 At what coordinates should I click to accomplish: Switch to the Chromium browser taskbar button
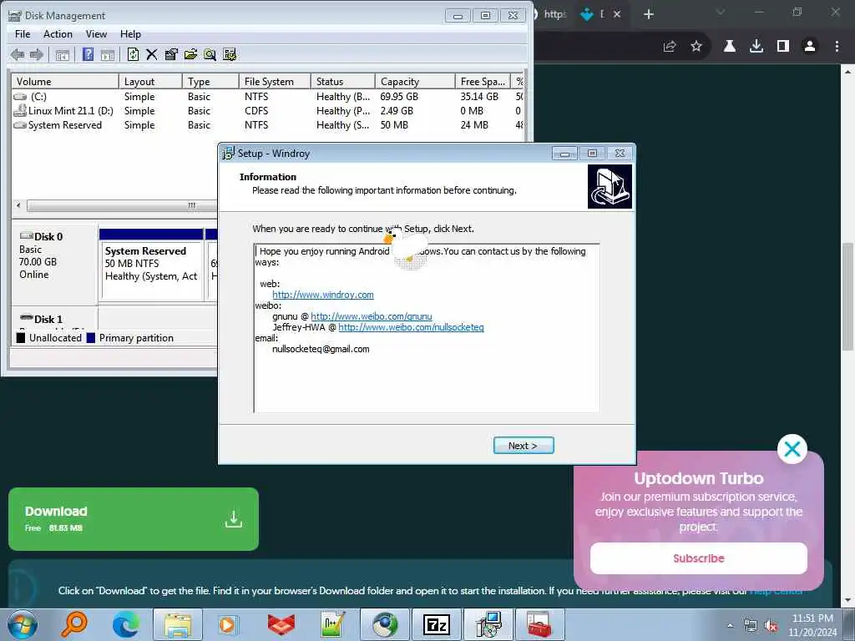click(385, 624)
